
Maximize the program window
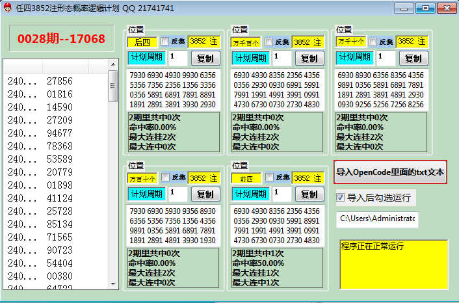(425, 8)
